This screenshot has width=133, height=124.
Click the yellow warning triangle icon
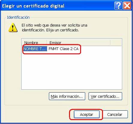click(13, 28)
